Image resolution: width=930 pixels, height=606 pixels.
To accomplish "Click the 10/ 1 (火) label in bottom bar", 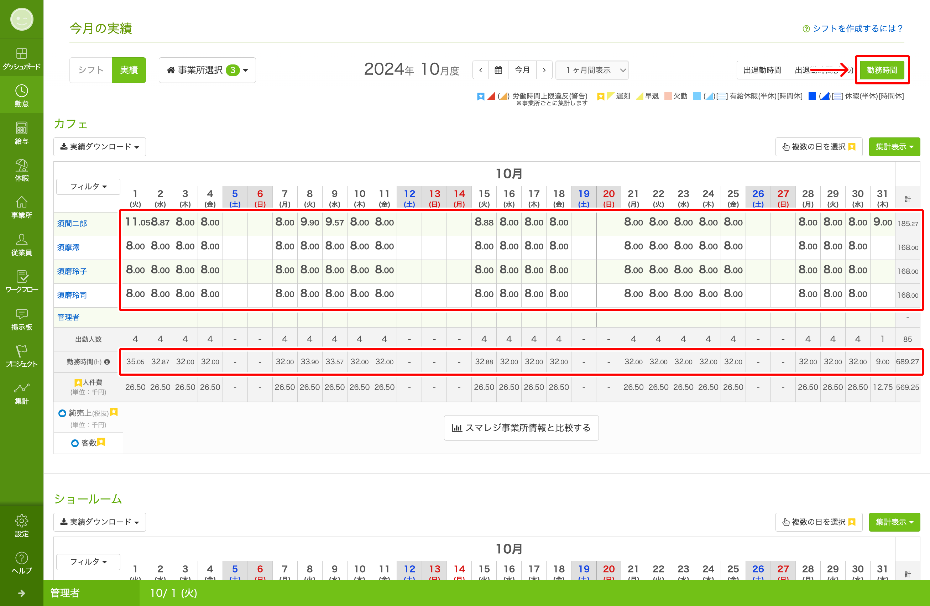I will coord(173,593).
